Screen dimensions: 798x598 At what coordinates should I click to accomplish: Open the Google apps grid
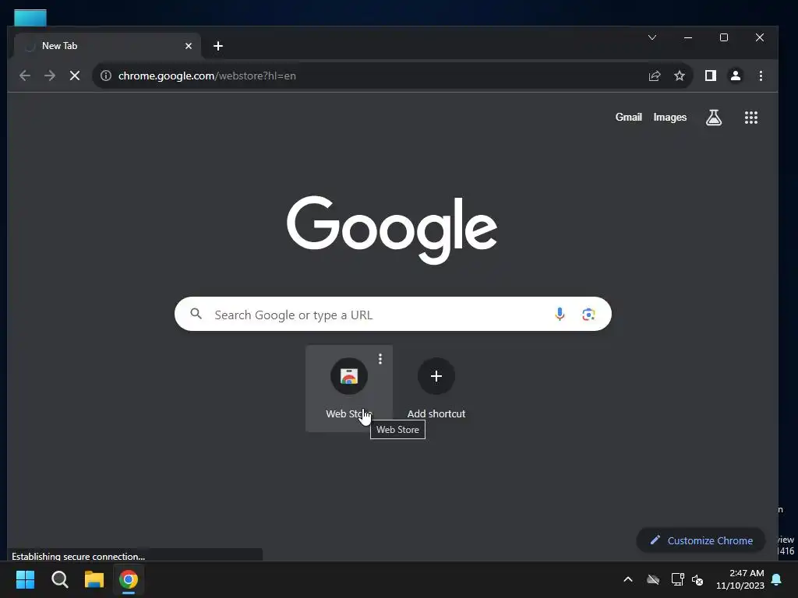point(751,118)
